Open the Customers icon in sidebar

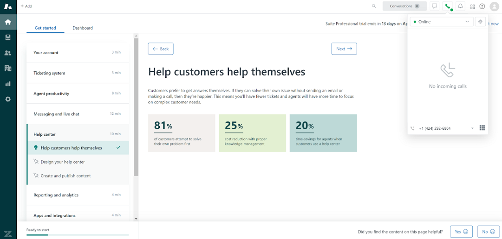click(8, 53)
